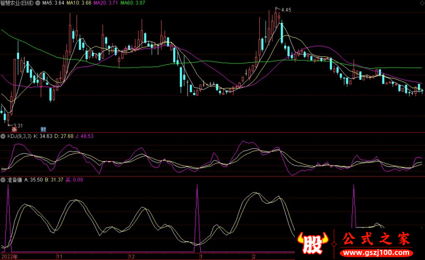Click the blue 财 marker icon
The height and width of the screenshot is (260, 425).
point(43,129)
